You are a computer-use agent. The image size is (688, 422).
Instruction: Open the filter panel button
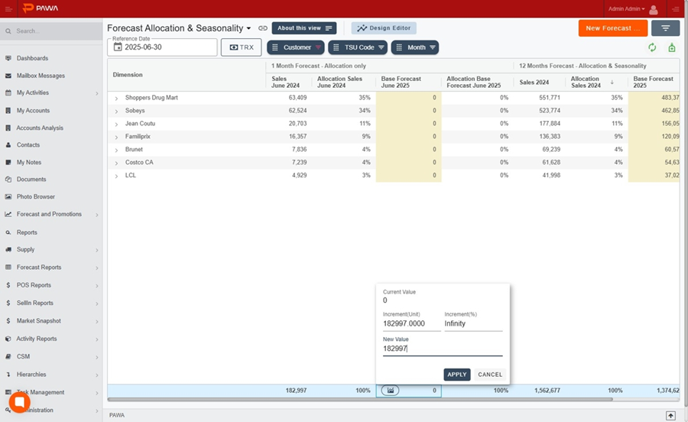pos(666,28)
